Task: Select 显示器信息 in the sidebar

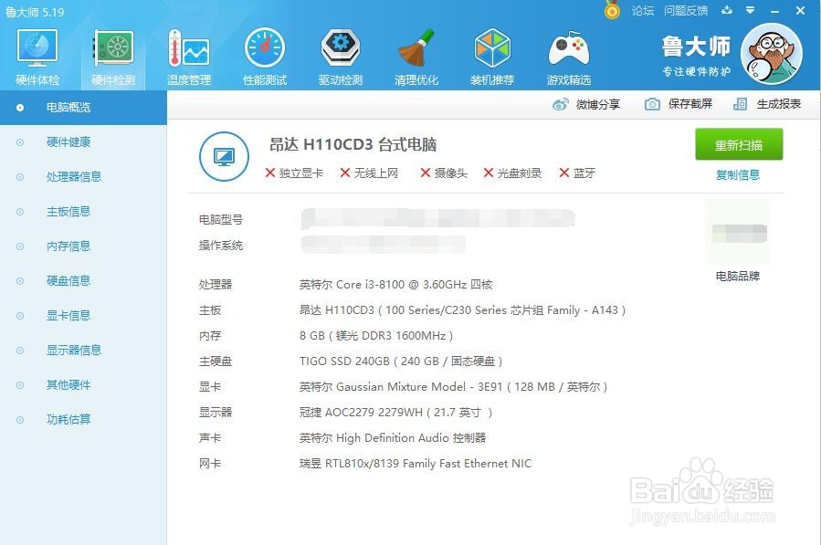Action: tap(83, 350)
